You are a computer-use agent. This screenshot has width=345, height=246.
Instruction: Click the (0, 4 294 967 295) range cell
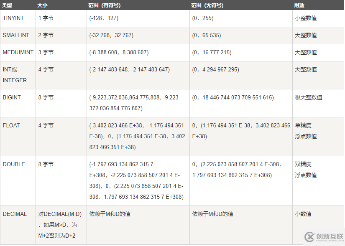(x=216, y=69)
